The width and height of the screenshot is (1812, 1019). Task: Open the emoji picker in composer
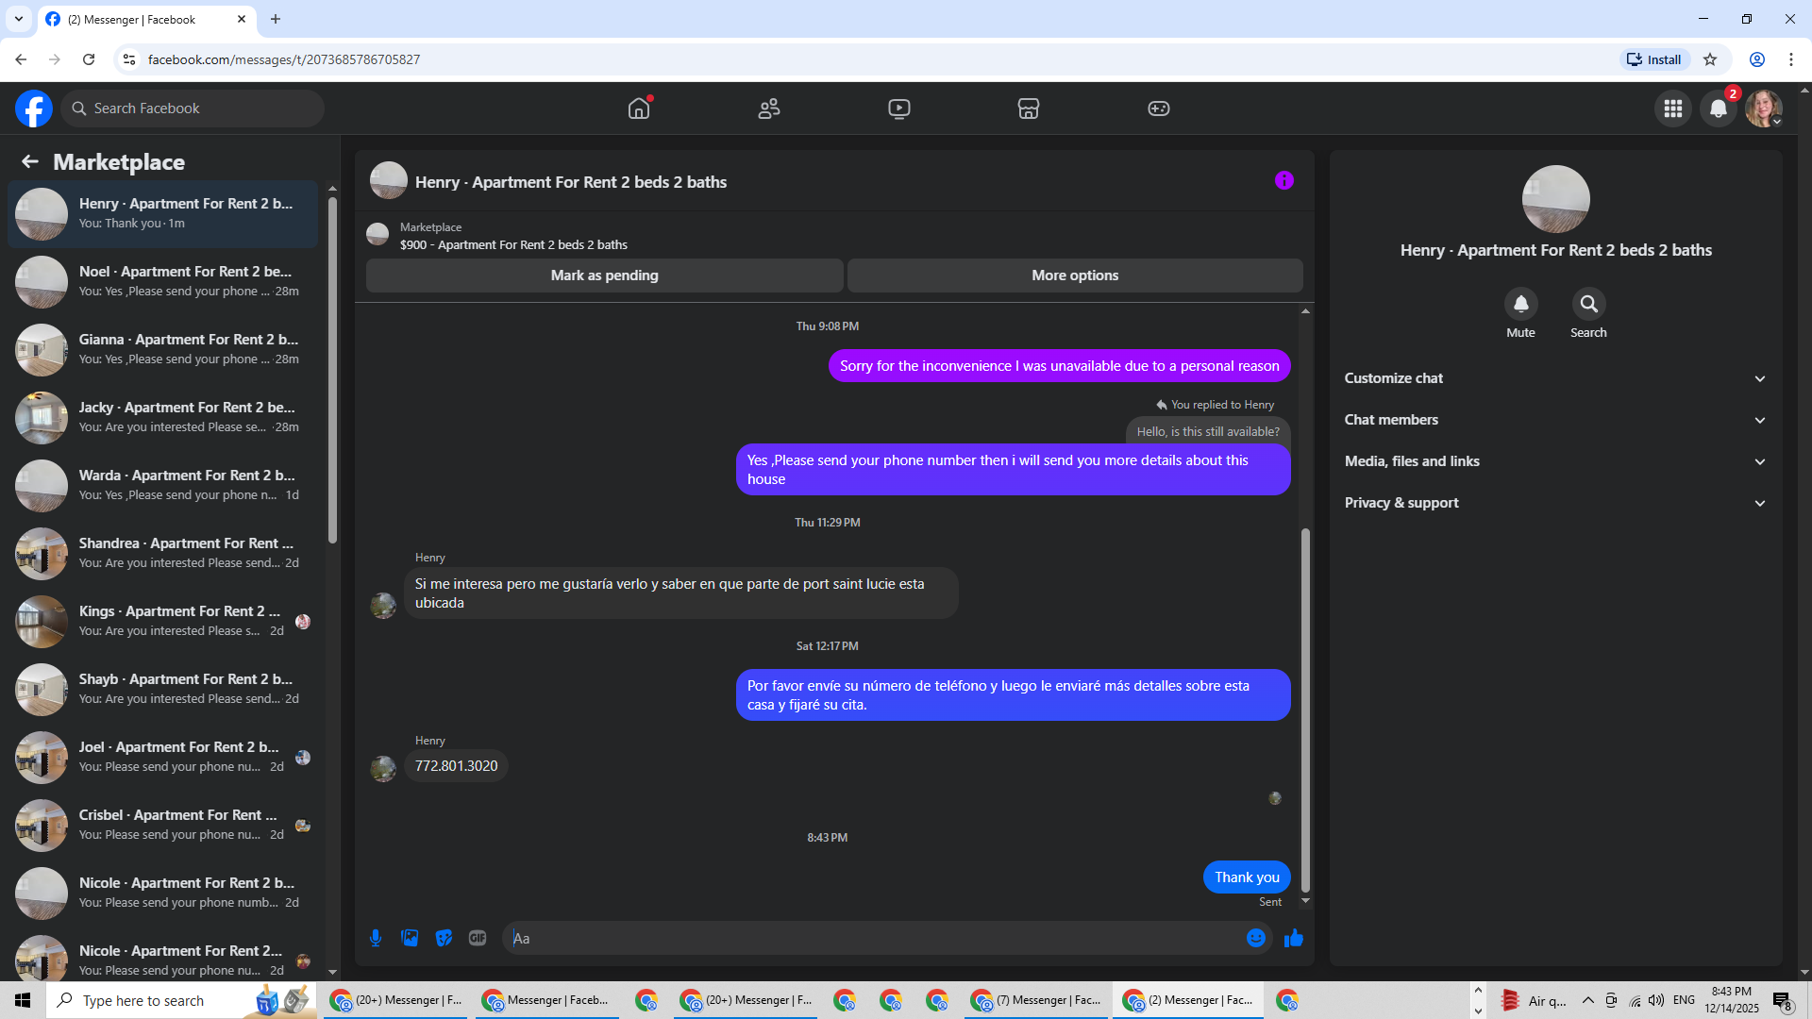coord(1255,938)
